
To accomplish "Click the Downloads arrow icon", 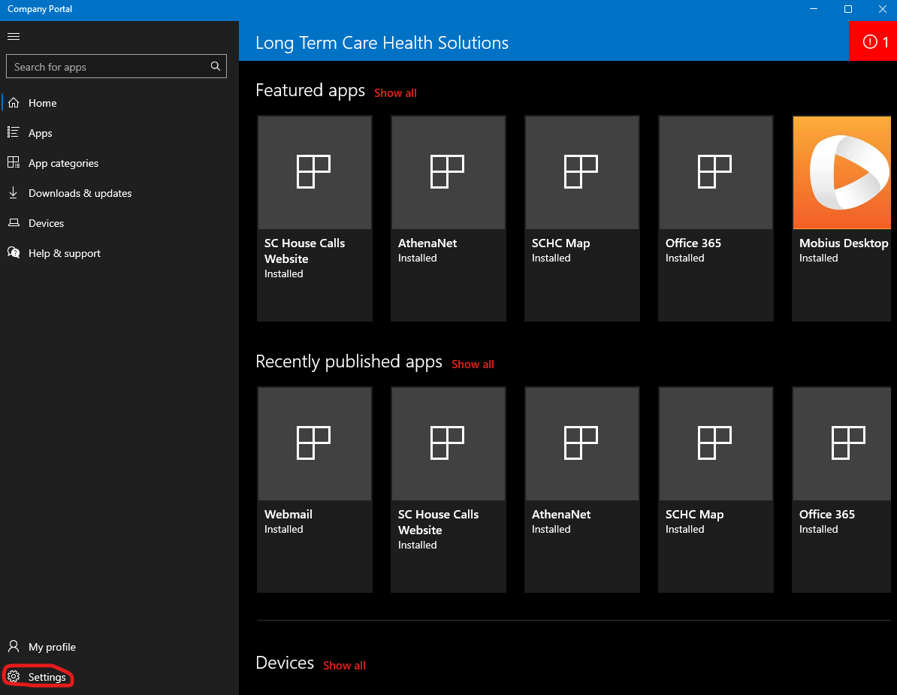I will (x=14, y=193).
